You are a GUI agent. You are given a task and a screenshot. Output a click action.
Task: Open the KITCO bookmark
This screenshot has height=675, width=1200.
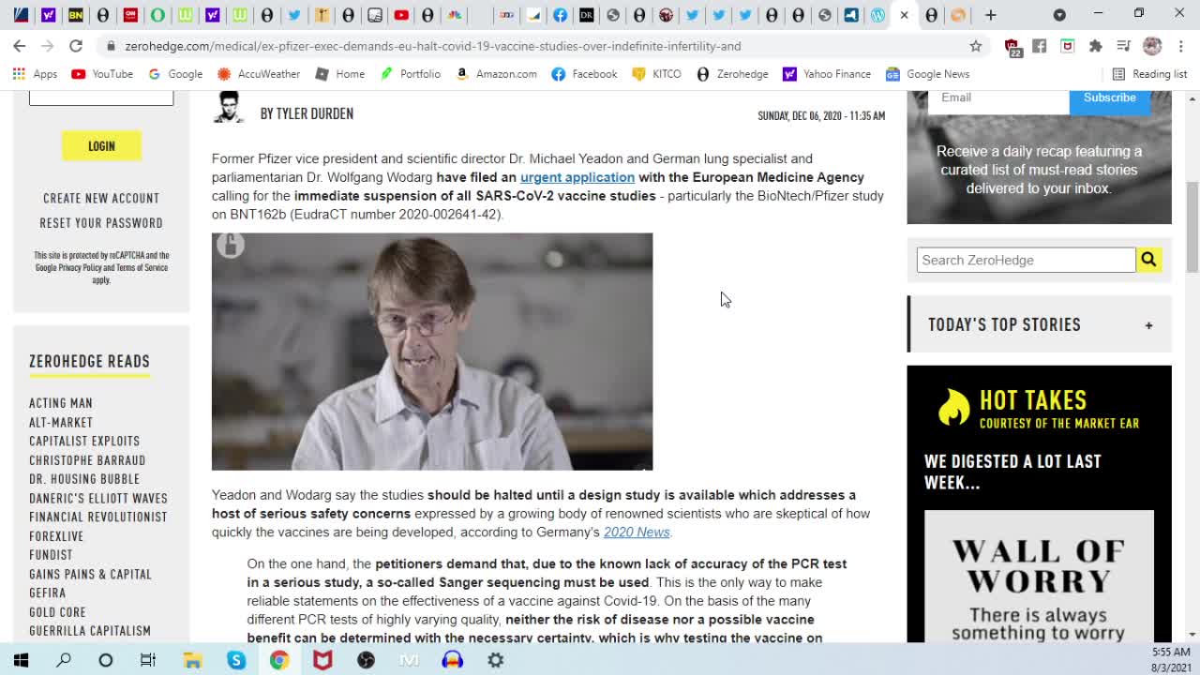656,74
